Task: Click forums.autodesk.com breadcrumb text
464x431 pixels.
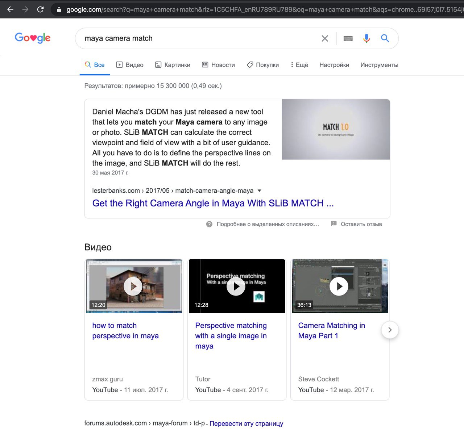Action: click(x=145, y=423)
